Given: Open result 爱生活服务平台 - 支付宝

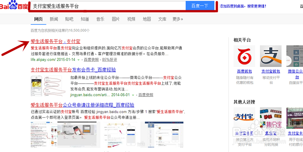Looking at the screenshot, I should (55, 41).
